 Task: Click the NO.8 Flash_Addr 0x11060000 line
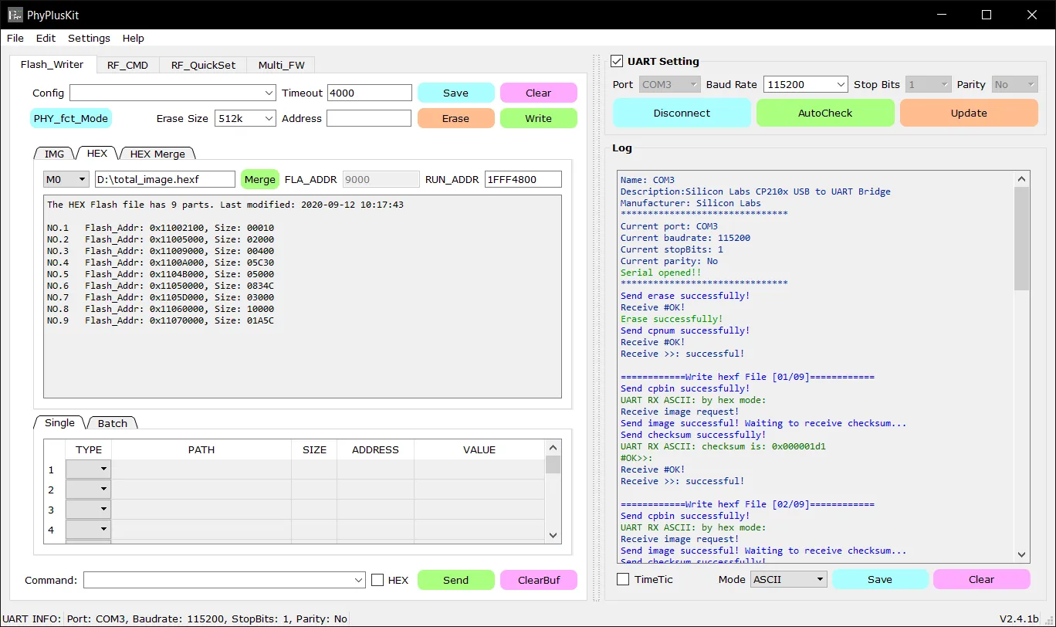click(161, 309)
